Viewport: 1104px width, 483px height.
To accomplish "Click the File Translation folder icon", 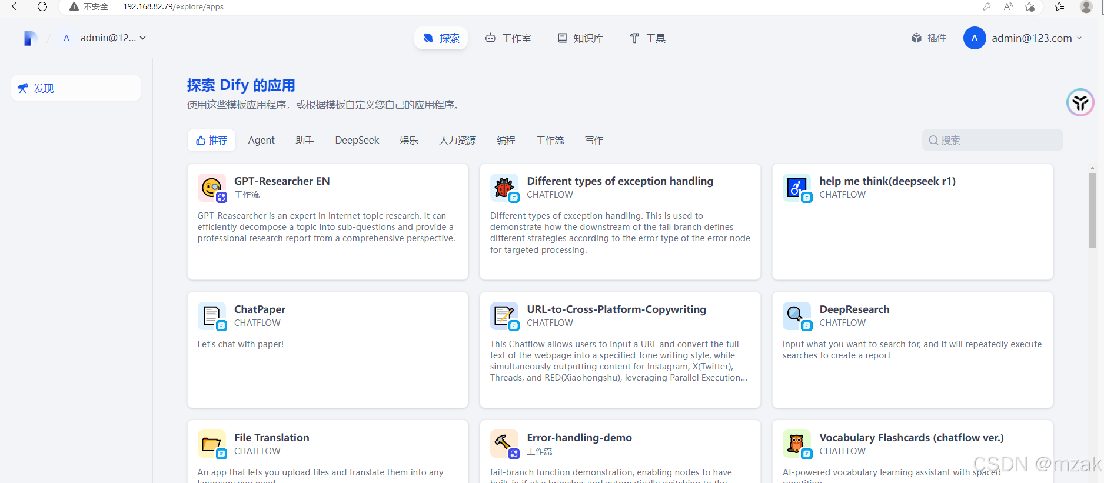I will [212, 444].
